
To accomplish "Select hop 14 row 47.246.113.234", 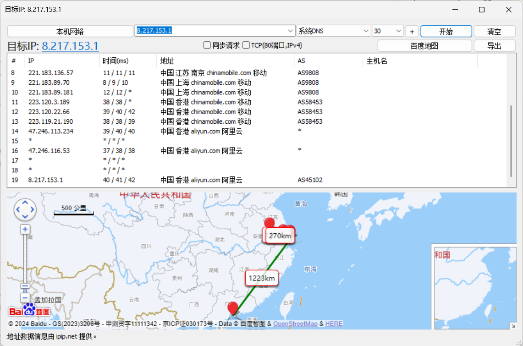I will click(x=257, y=131).
